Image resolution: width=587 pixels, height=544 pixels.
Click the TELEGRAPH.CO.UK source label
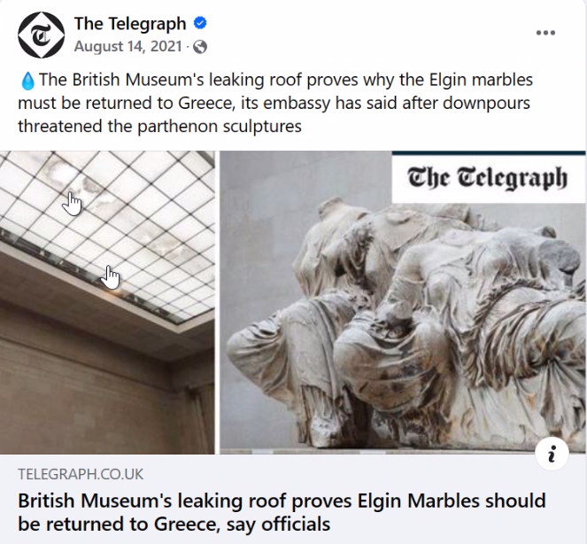(x=81, y=474)
